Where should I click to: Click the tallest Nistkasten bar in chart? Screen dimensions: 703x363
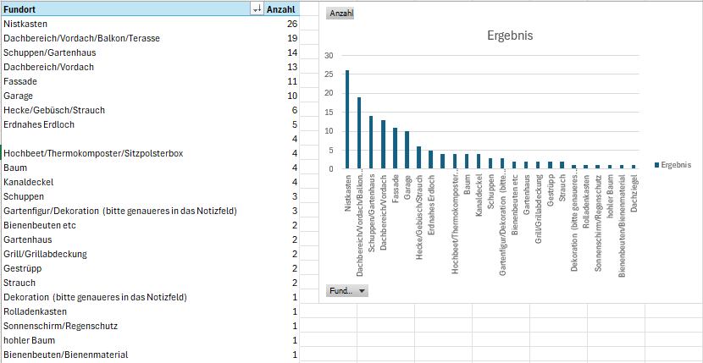(347, 119)
